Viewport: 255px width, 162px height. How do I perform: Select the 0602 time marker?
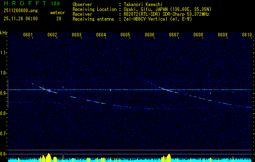click(52, 35)
